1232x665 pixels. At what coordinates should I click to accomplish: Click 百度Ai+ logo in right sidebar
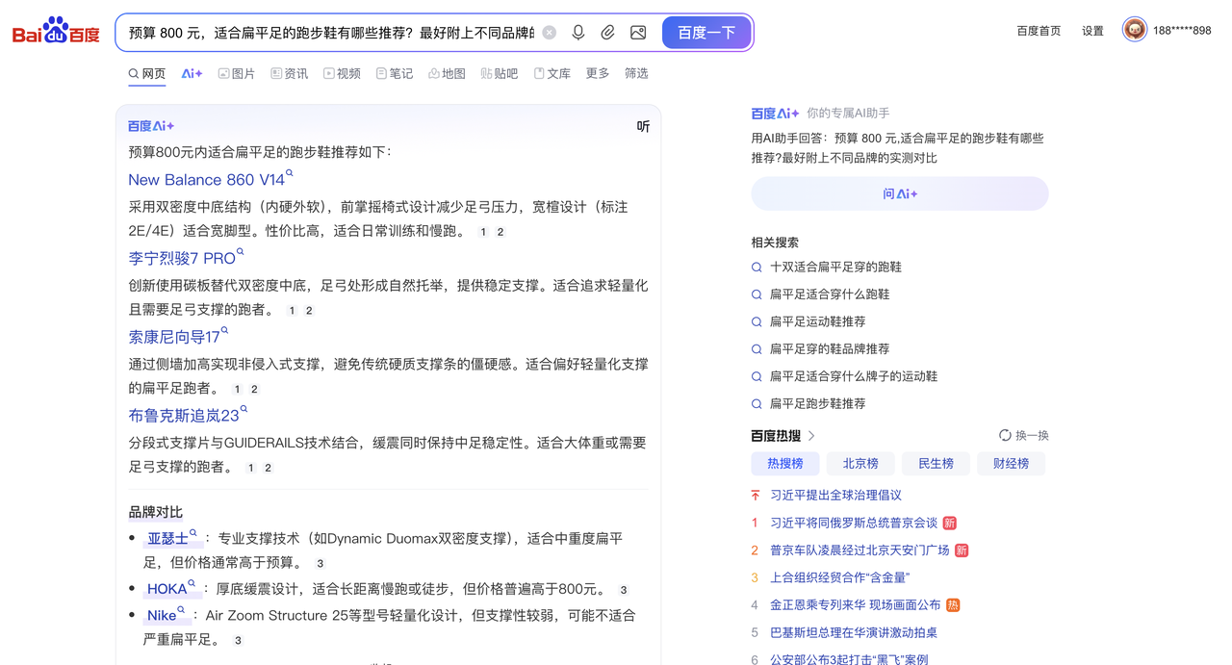[775, 114]
